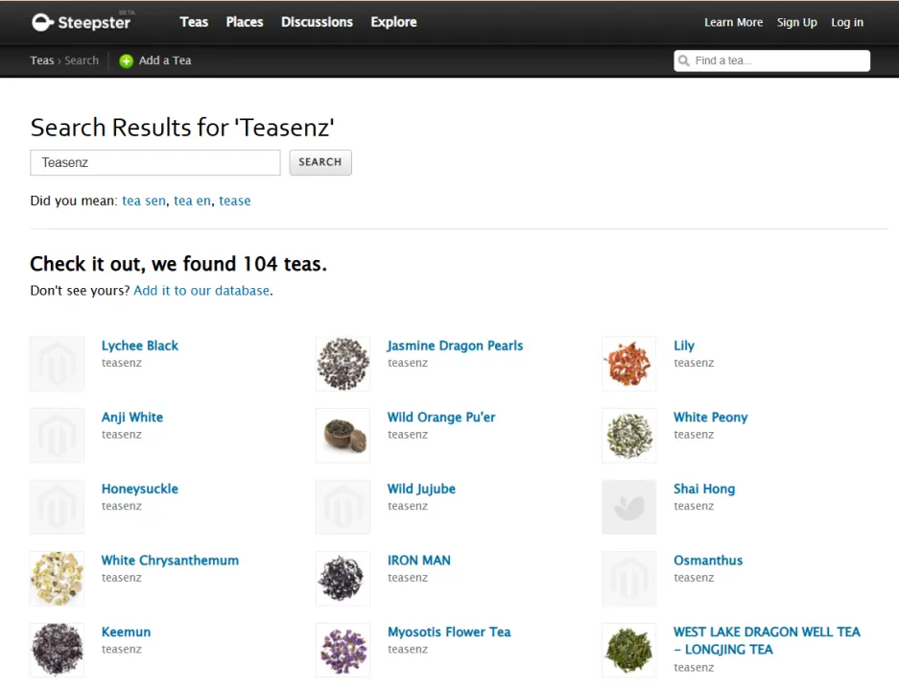Click the green plus Add a Tea icon

(x=126, y=60)
